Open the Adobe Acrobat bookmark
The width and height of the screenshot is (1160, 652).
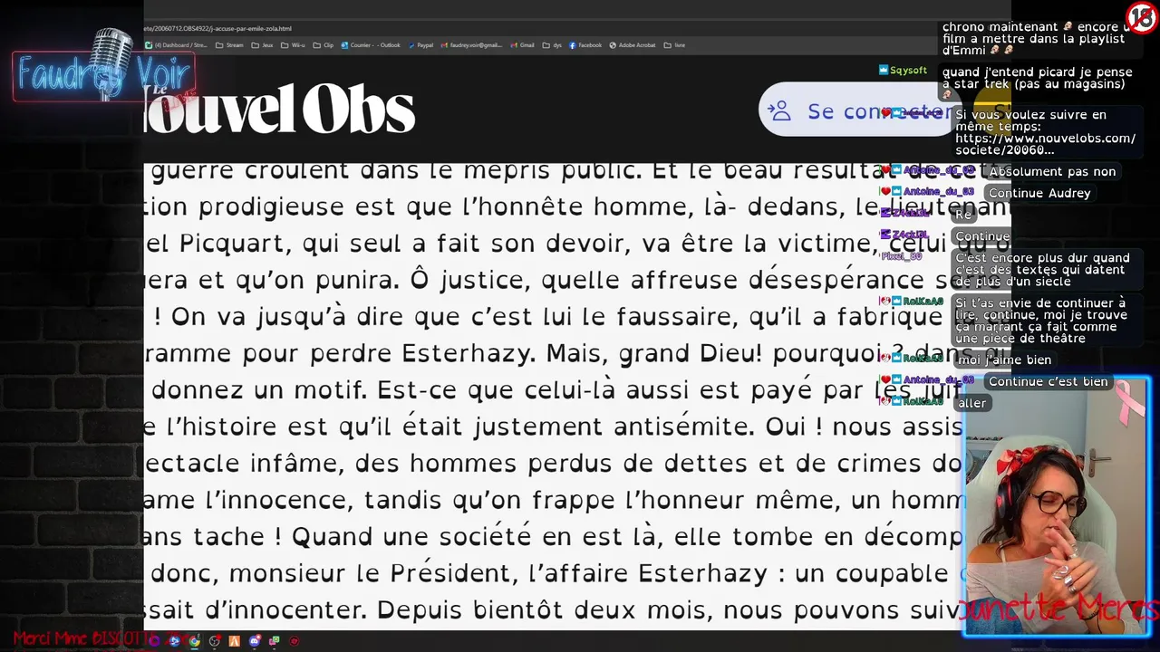pos(633,44)
